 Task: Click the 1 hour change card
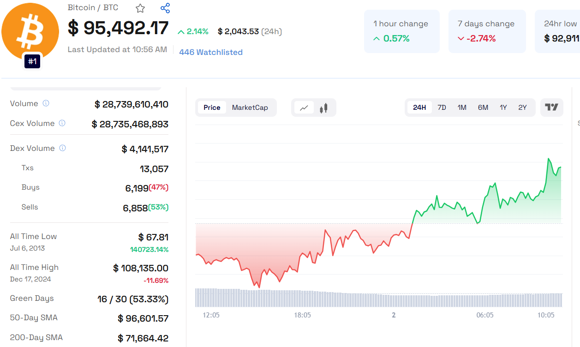(x=402, y=31)
